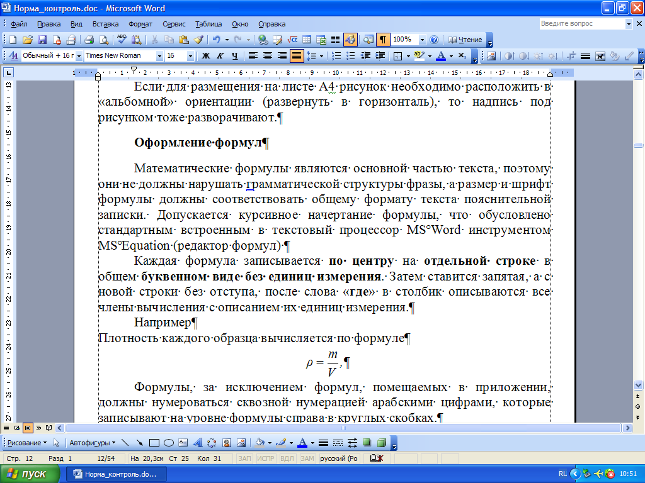Open Print Preview magnifier icon

[104, 40]
